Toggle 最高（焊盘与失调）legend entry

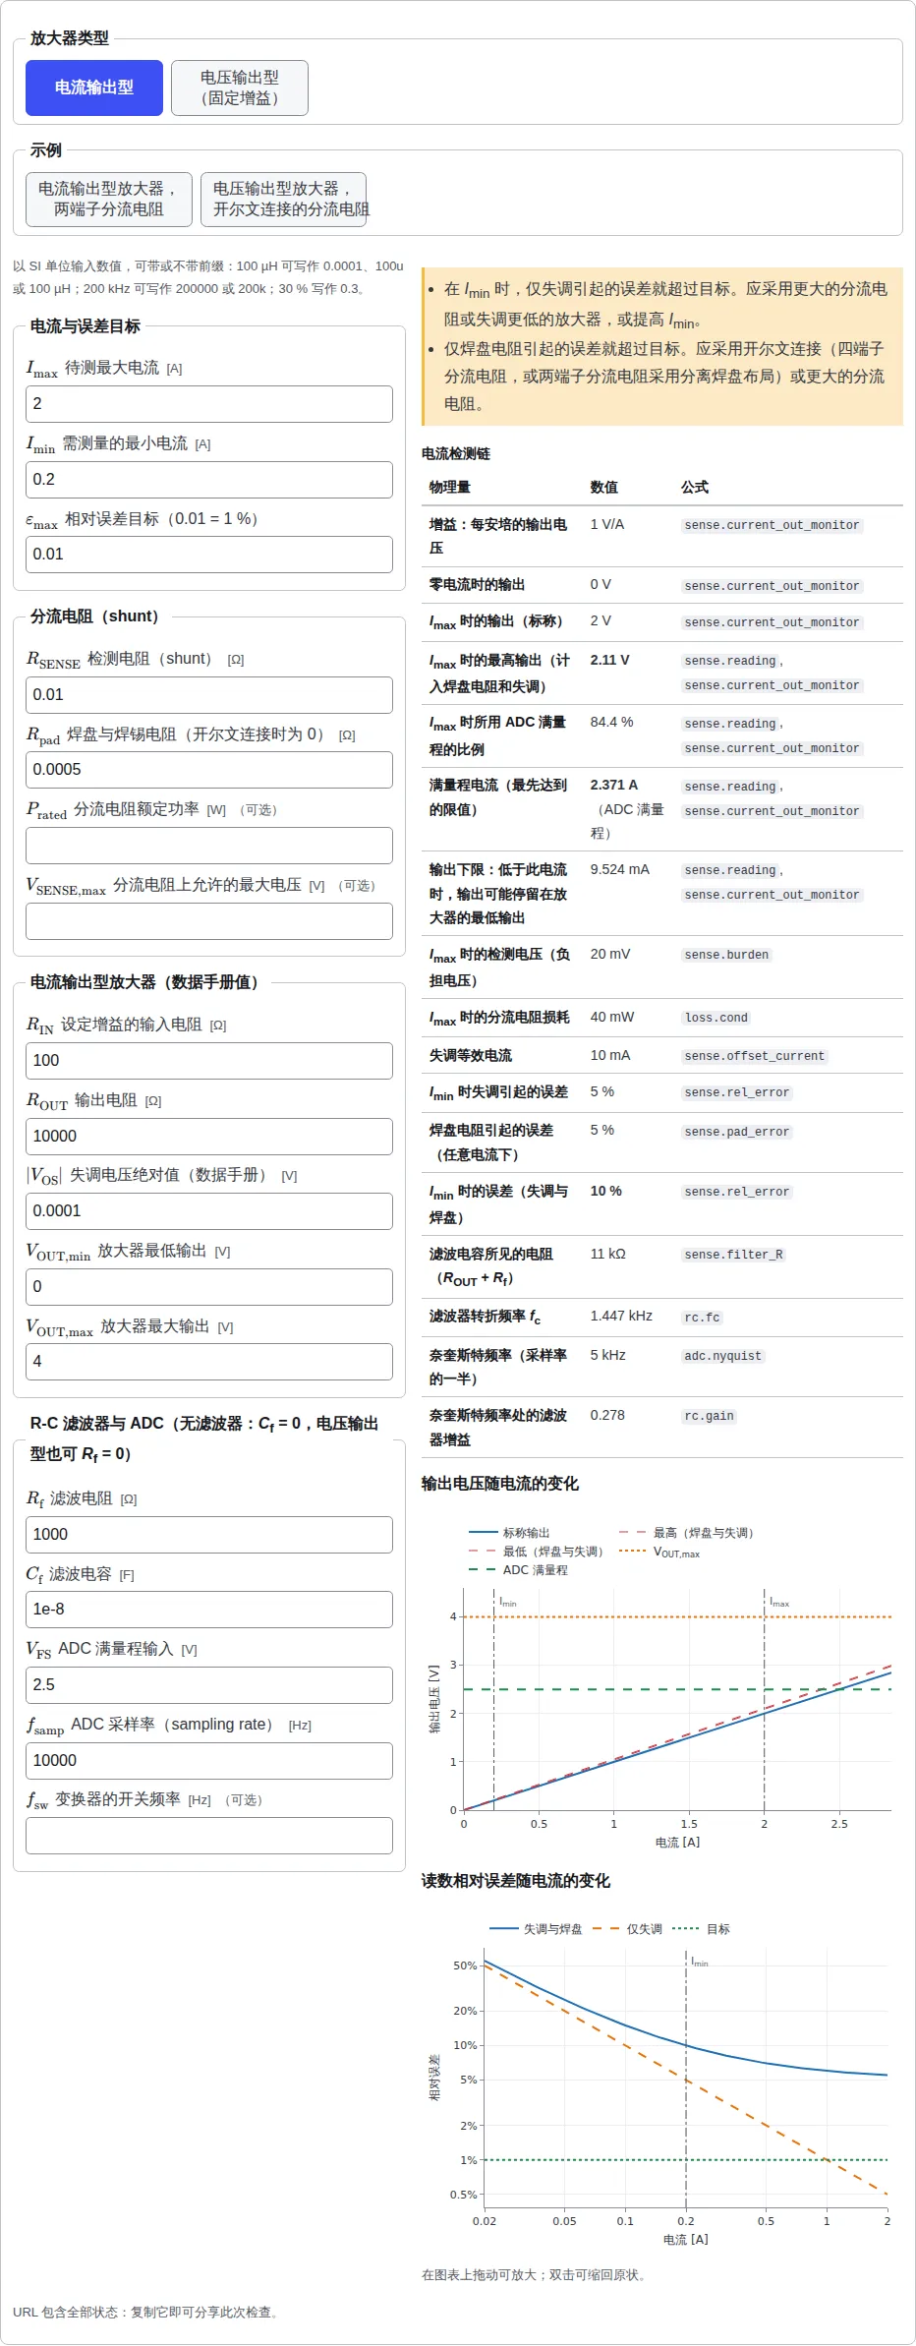click(687, 1533)
